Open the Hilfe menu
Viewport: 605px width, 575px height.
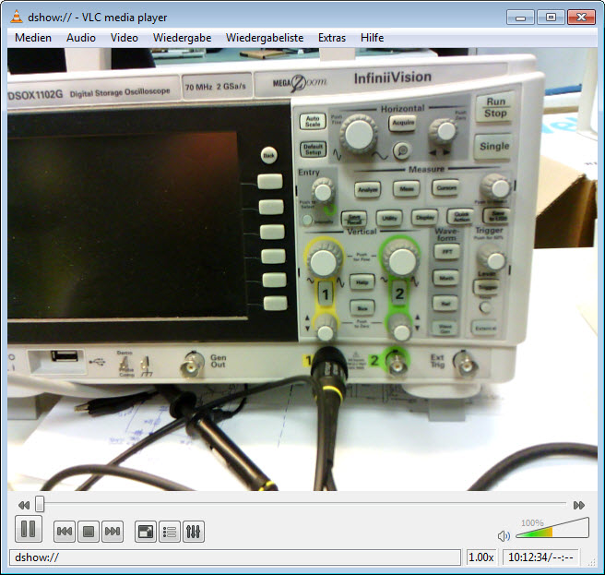(372, 38)
